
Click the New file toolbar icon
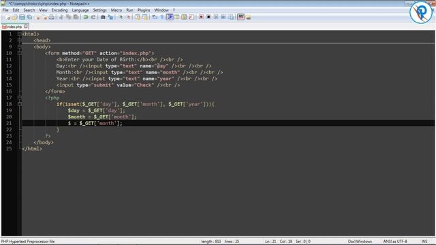point(7,17)
